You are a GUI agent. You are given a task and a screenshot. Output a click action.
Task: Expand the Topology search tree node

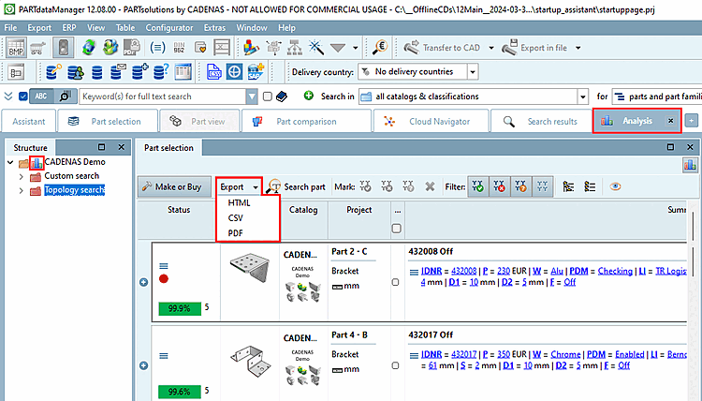[x=21, y=190]
